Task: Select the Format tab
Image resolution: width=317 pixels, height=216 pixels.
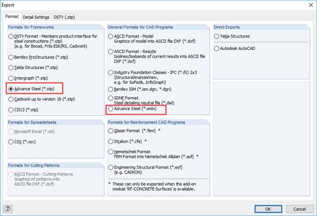Action: tap(12, 17)
